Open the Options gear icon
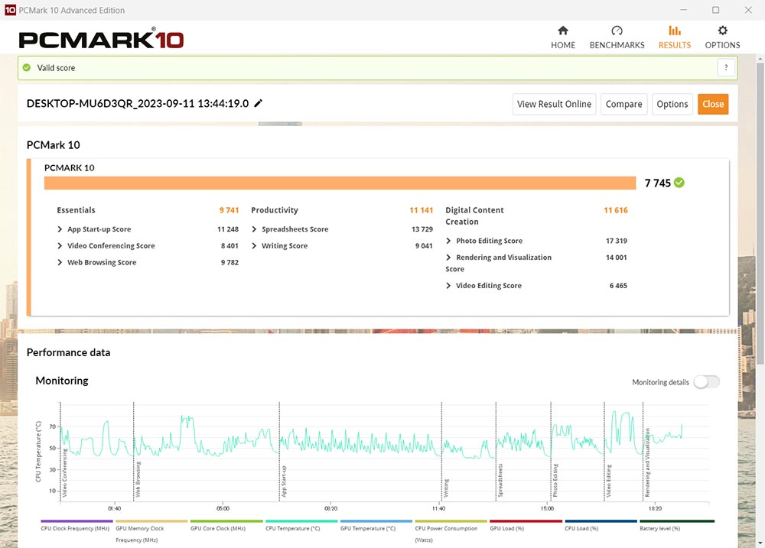The image size is (765, 548). pyautogui.click(x=722, y=31)
